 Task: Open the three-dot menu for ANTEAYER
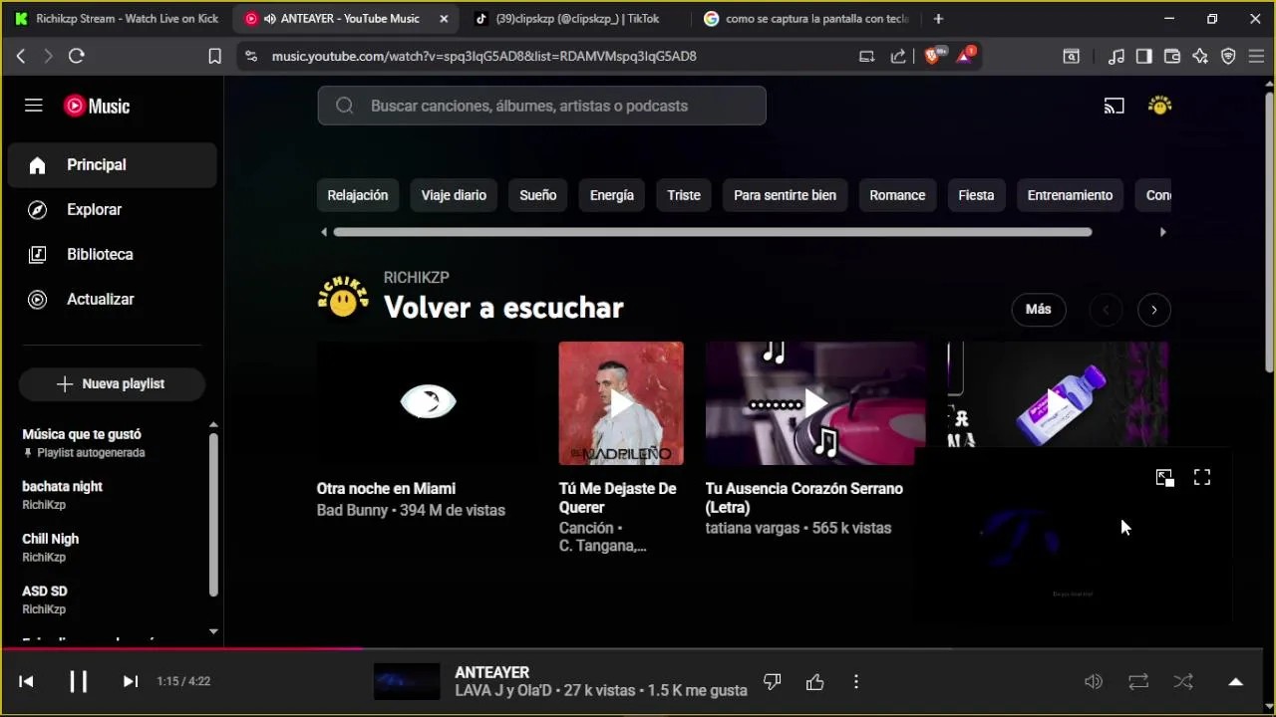coord(856,681)
